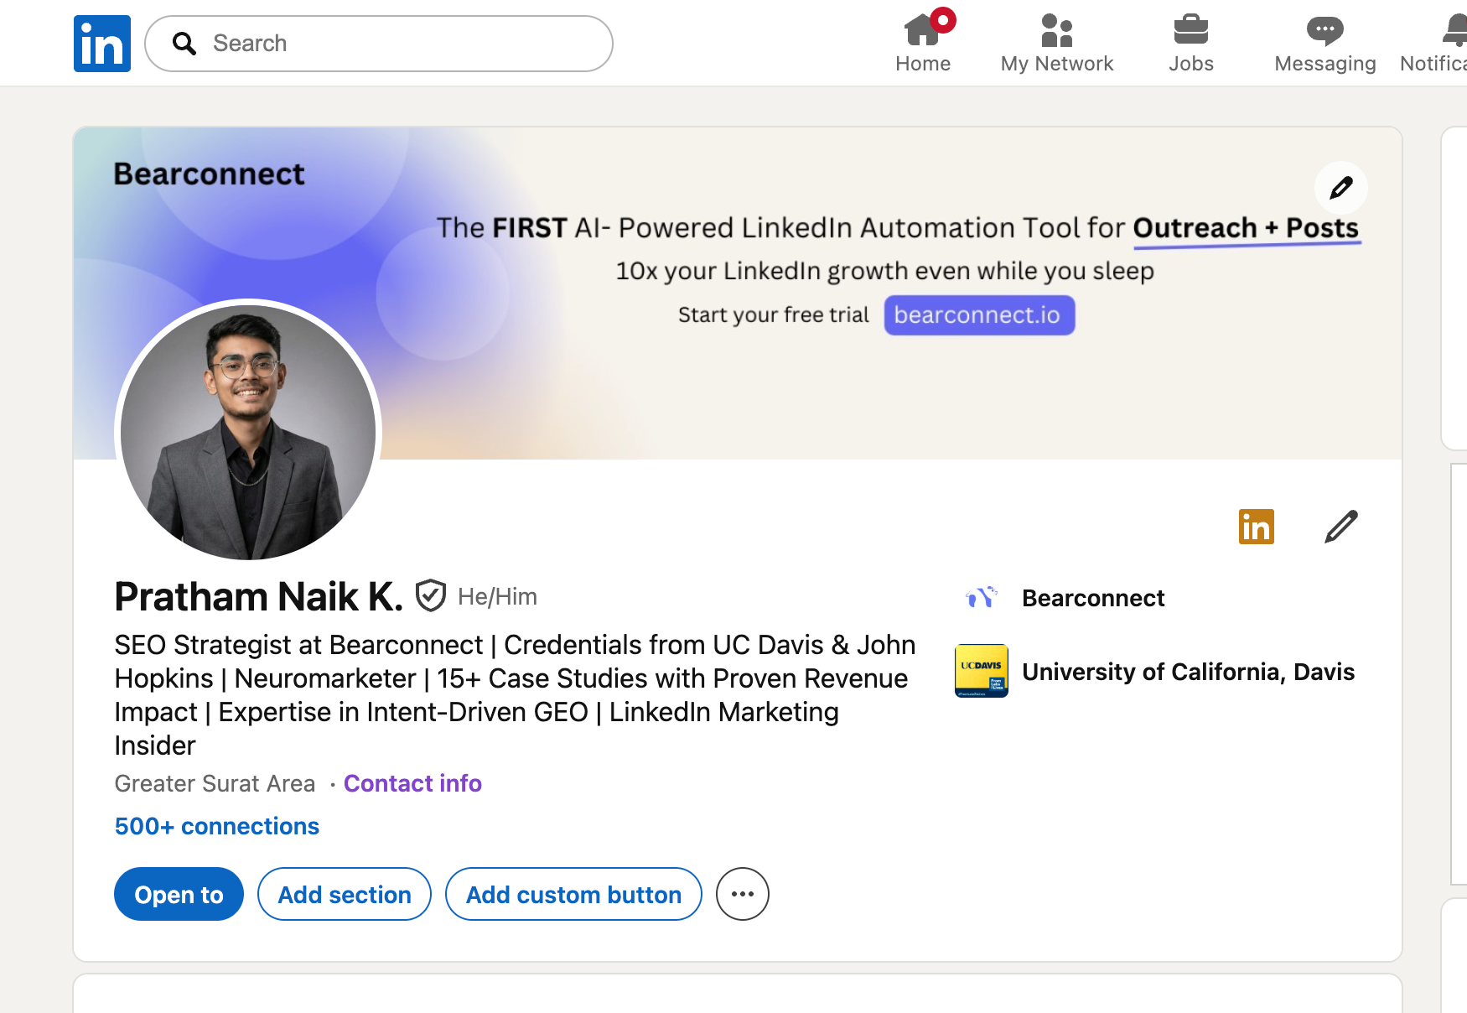This screenshot has height=1013, width=1467.
Task: Expand the three-dot more actions menu
Action: [x=742, y=894]
